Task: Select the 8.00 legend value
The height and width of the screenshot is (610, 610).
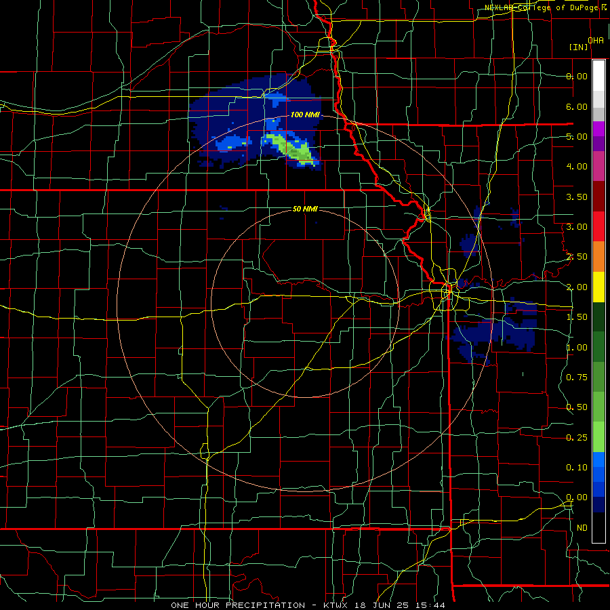Action: coord(577,76)
